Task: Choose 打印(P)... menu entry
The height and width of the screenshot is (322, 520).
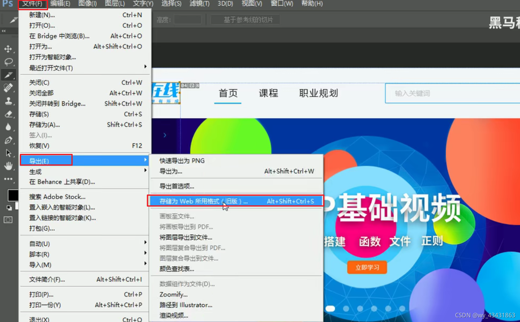Action: pyautogui.click(x=84, y=294)
